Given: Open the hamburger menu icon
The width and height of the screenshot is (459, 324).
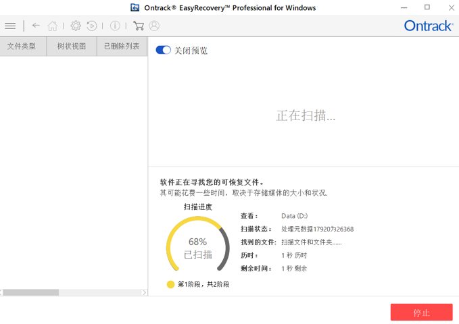Looking at the screenshot, I should tap(10, 26).
